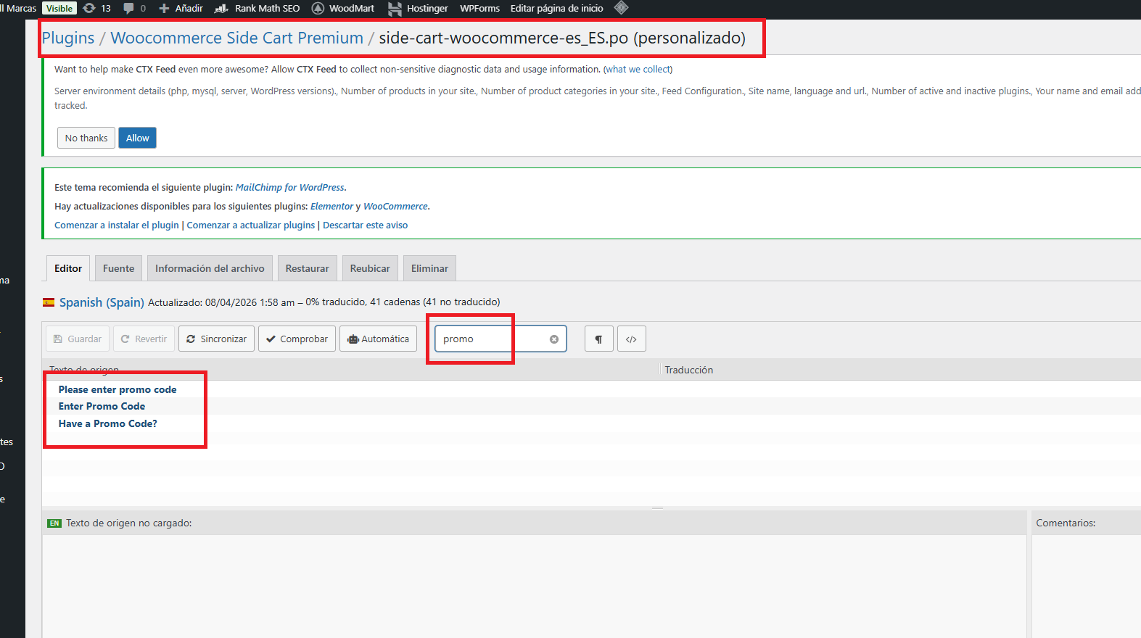Decline tracking with No thanks button
Screen dimensions: 1141x638
[x=86, y=138]
